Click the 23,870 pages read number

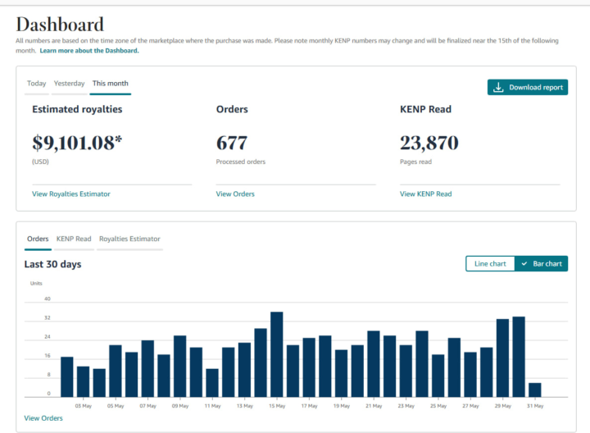429,143
